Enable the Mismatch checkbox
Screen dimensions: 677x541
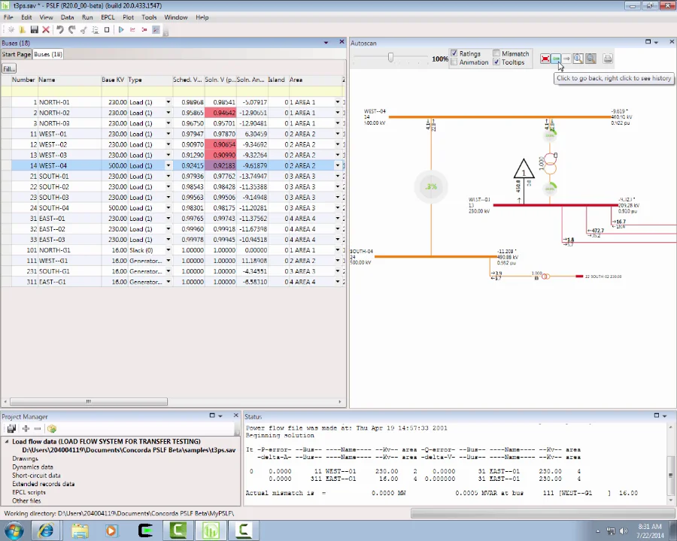[x=496, y=54]
